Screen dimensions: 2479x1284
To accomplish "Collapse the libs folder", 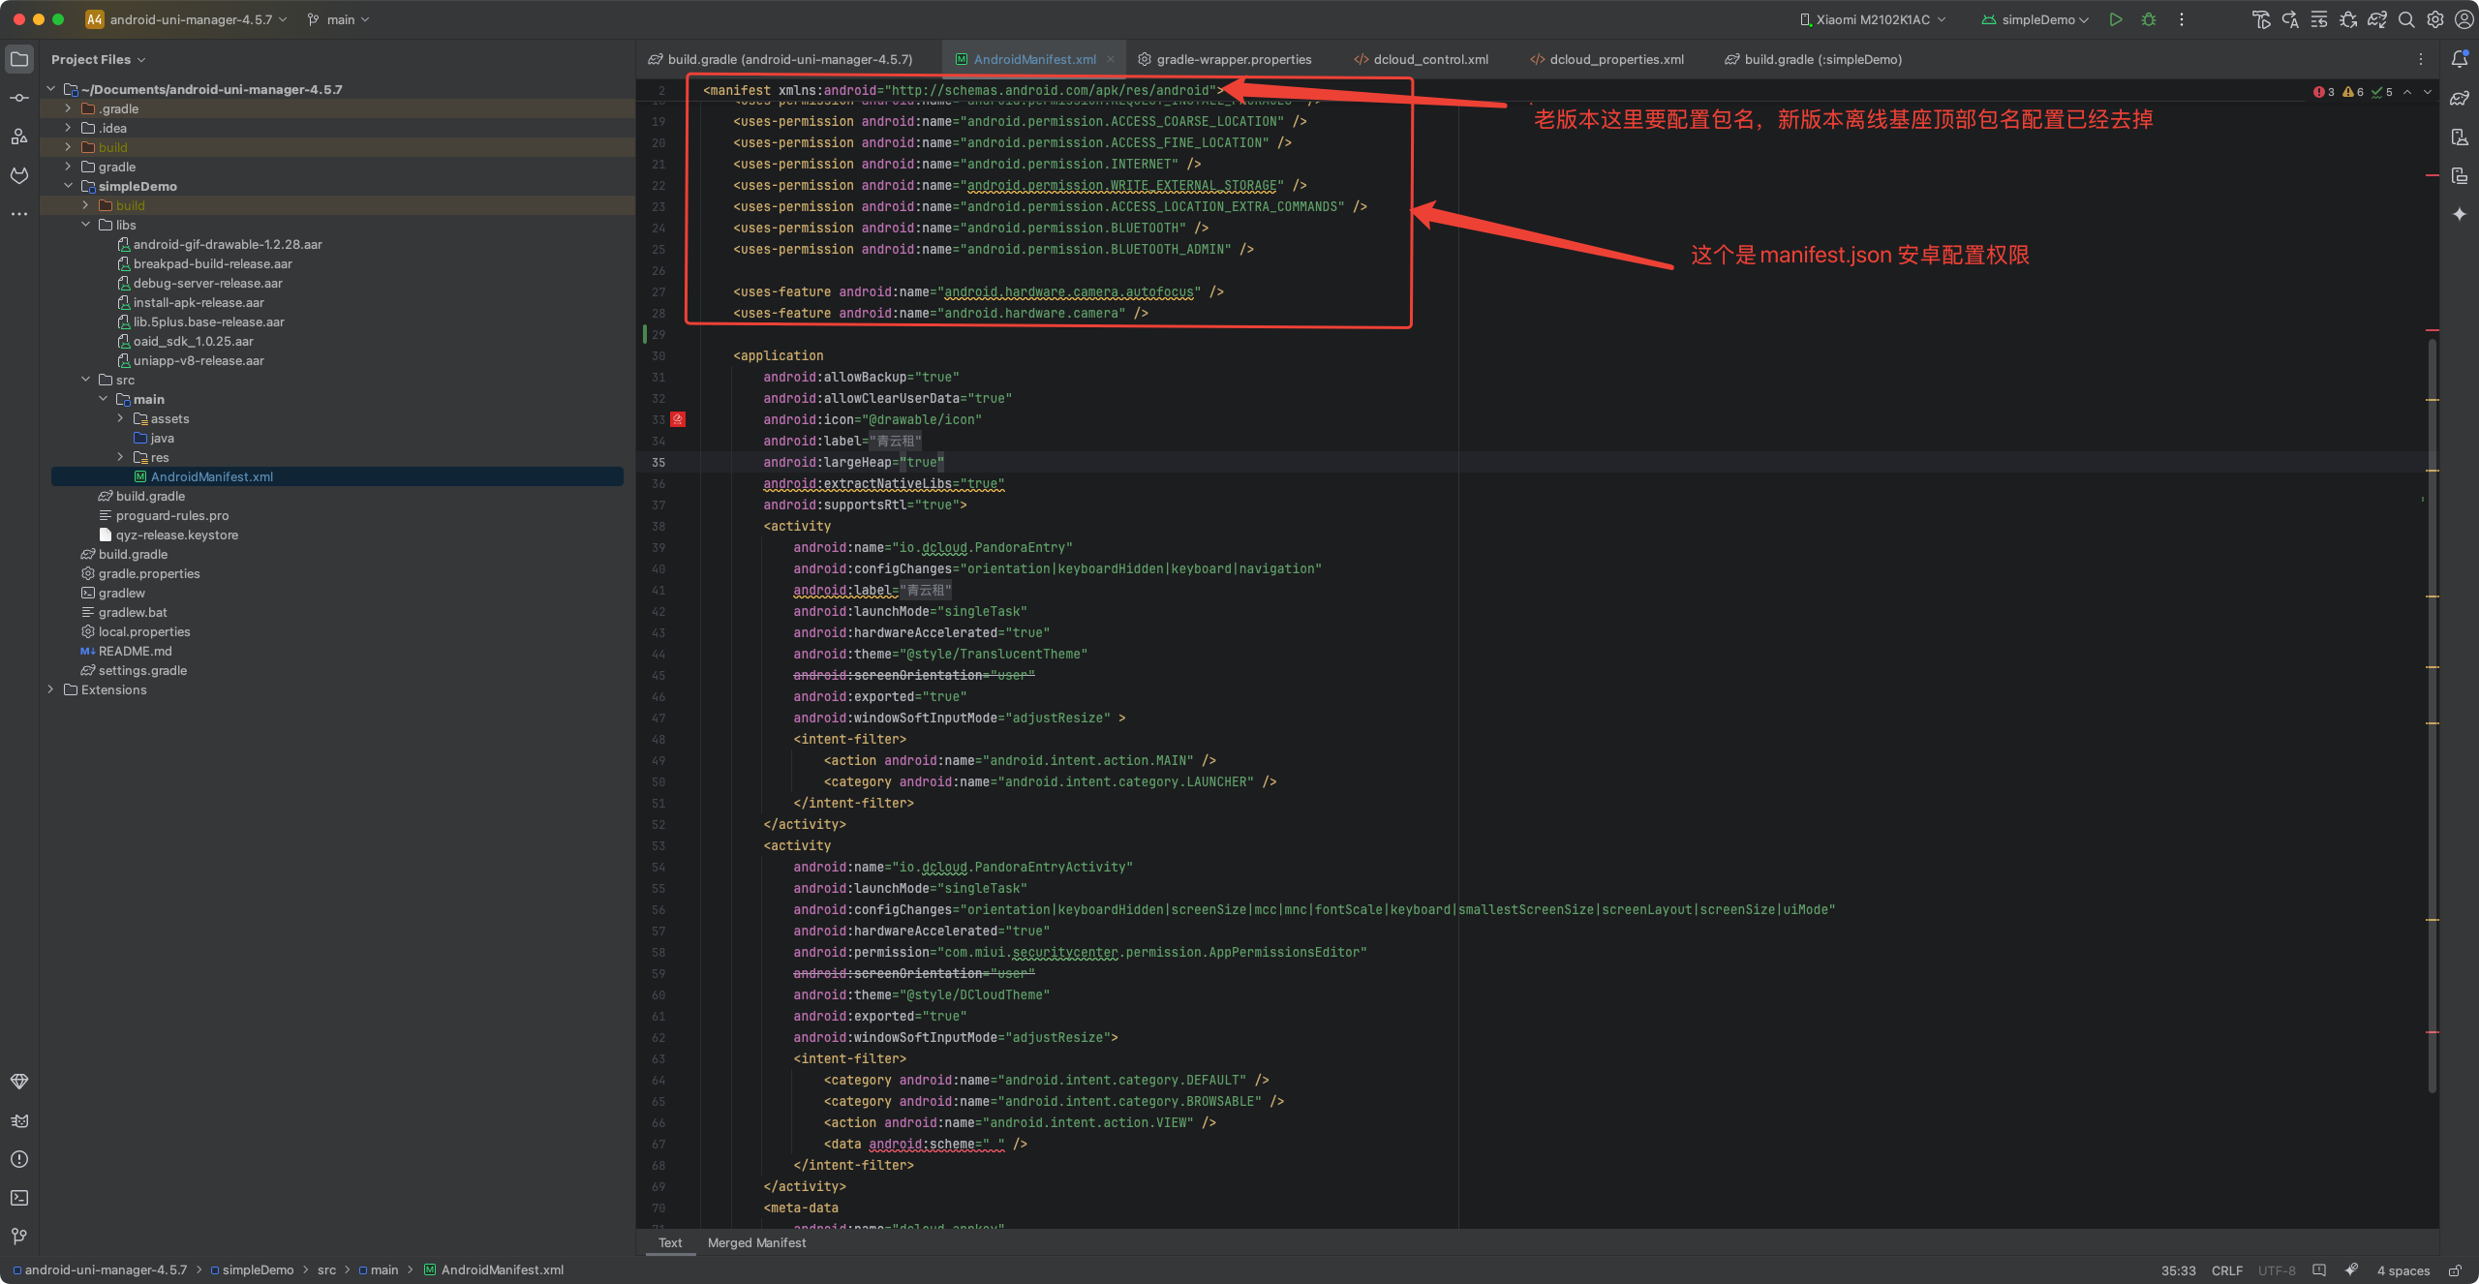I will tap(85, 225).
